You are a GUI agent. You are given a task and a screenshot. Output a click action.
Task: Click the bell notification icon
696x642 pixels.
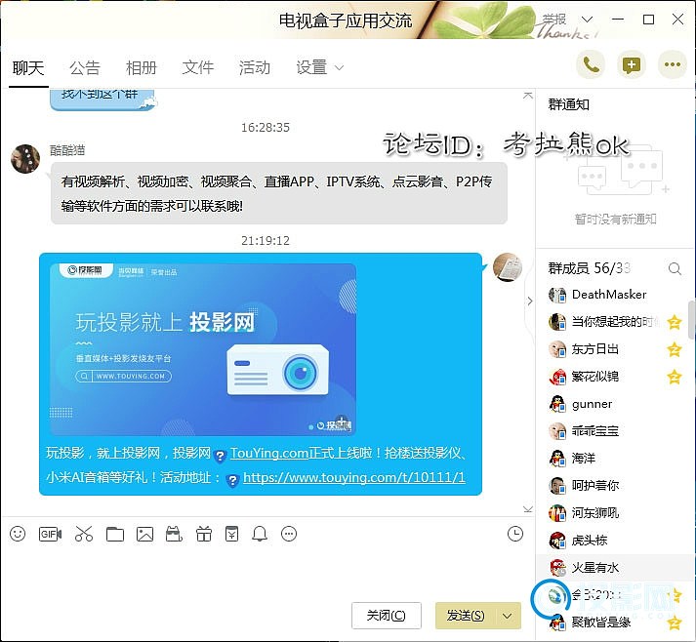pos(260,534)
